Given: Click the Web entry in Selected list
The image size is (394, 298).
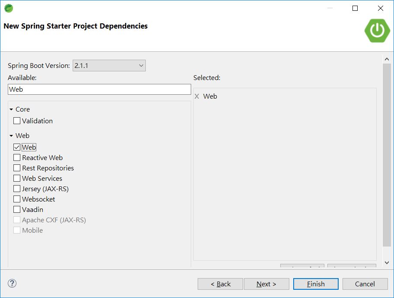Looking at the screenshot, I should [x=210, y=96].
